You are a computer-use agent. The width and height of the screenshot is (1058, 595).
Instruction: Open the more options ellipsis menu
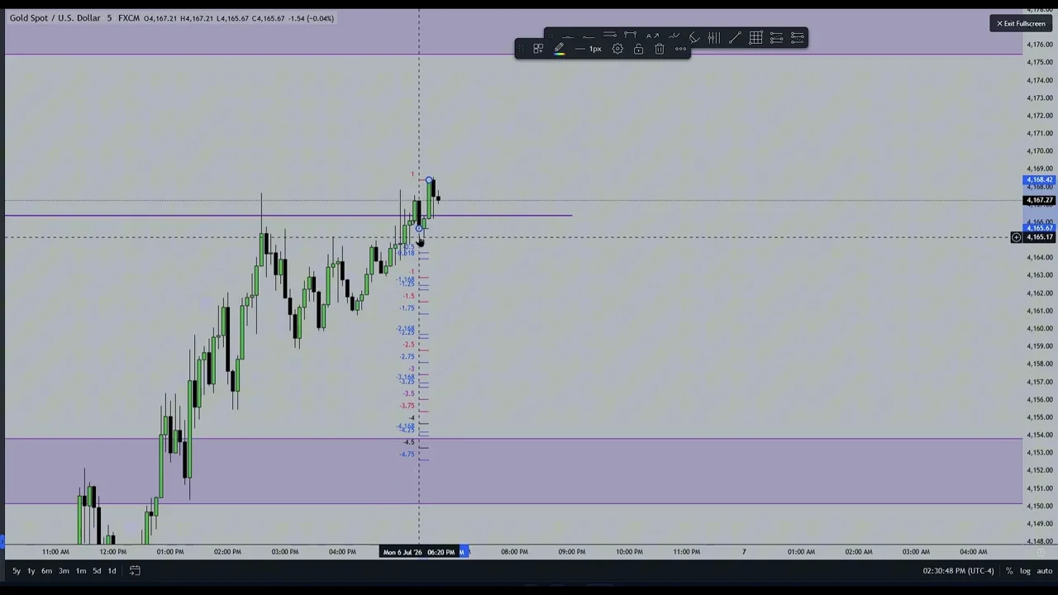click(680, 49)
